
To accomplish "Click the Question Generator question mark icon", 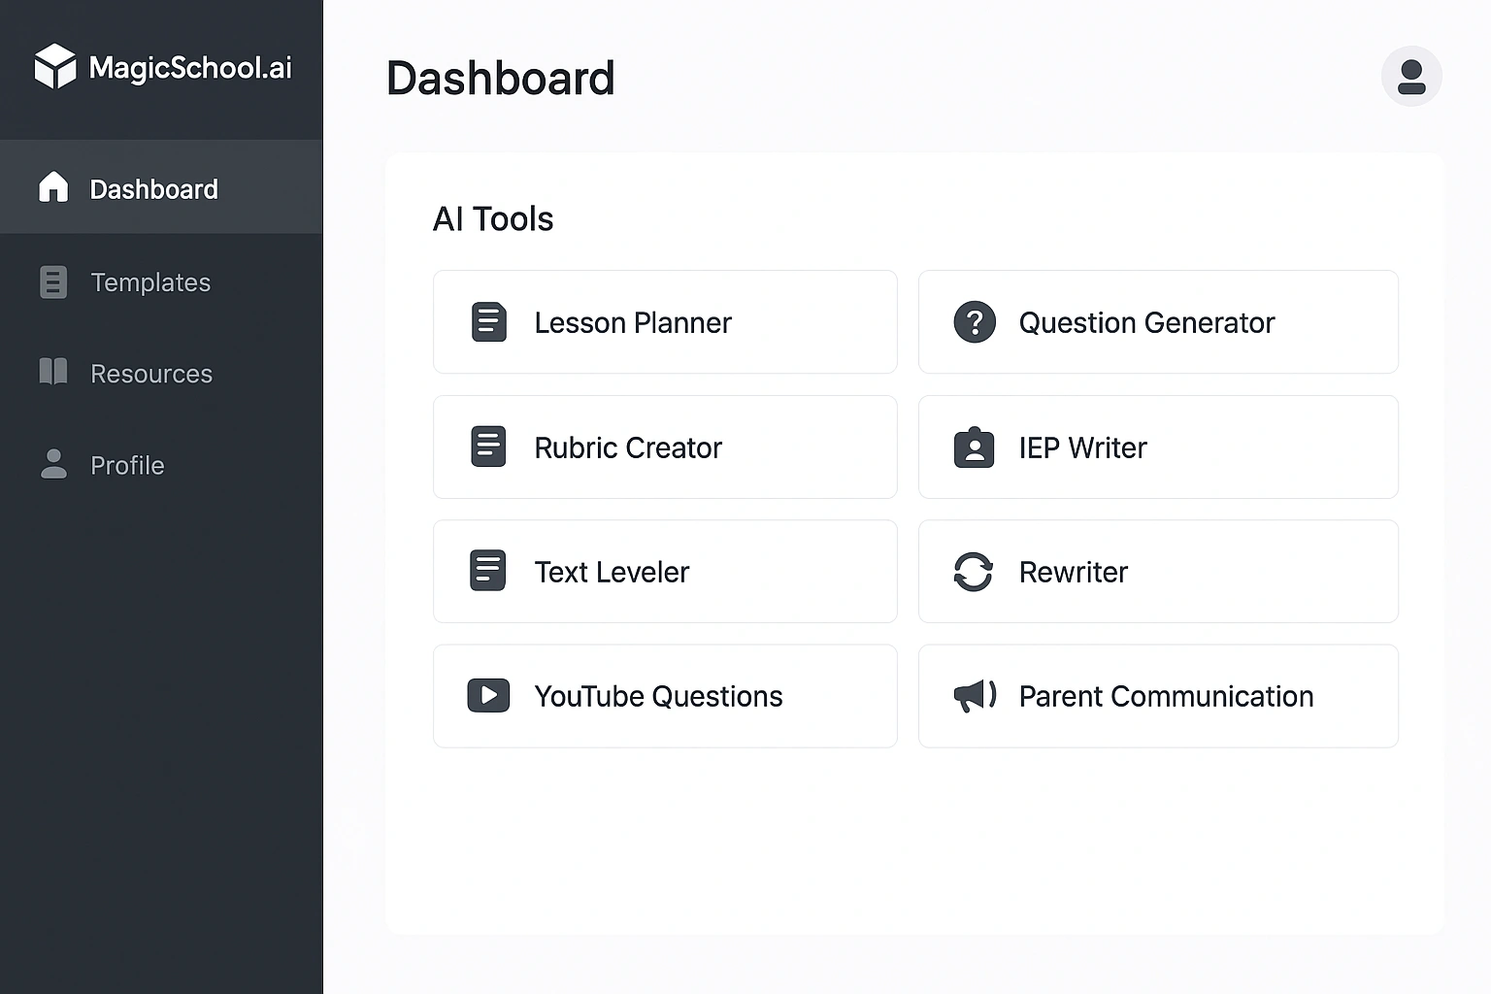I will [975, 322].
